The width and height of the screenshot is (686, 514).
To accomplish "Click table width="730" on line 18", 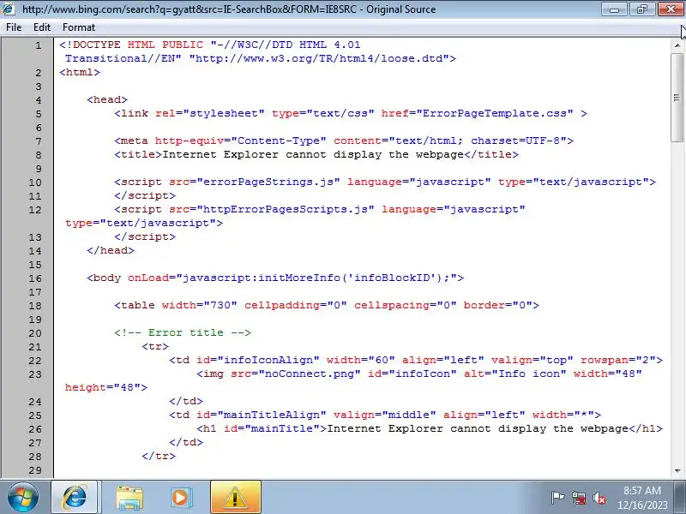I will coord(176,305).
